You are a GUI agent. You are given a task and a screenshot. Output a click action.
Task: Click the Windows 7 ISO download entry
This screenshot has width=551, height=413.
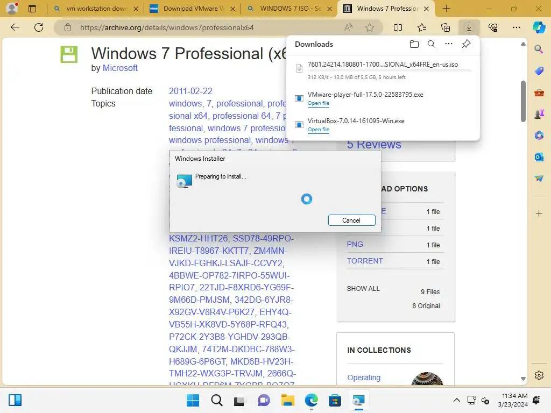pos(383,70)
